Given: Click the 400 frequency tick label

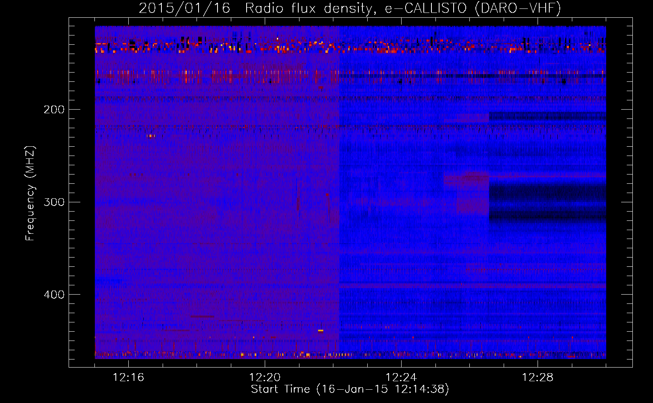Looking at the screenshot, I should click(x=54, y=295).
